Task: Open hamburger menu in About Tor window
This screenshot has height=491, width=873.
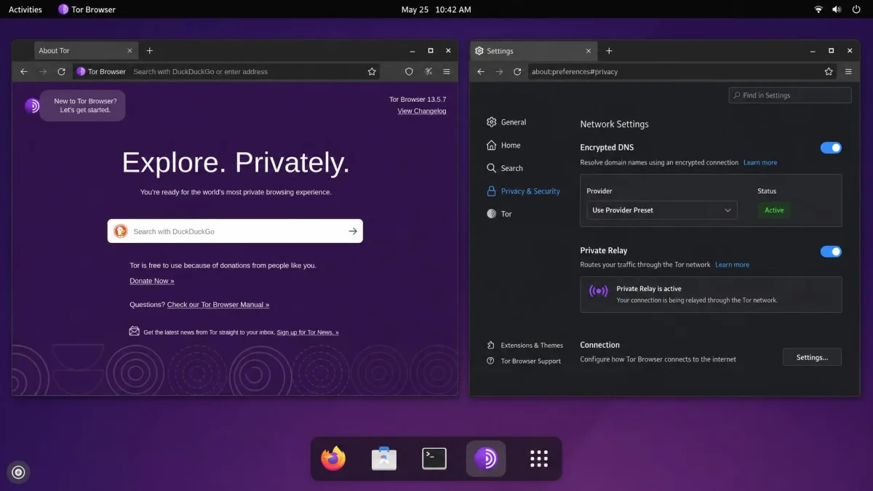Action: click(447, 71)
